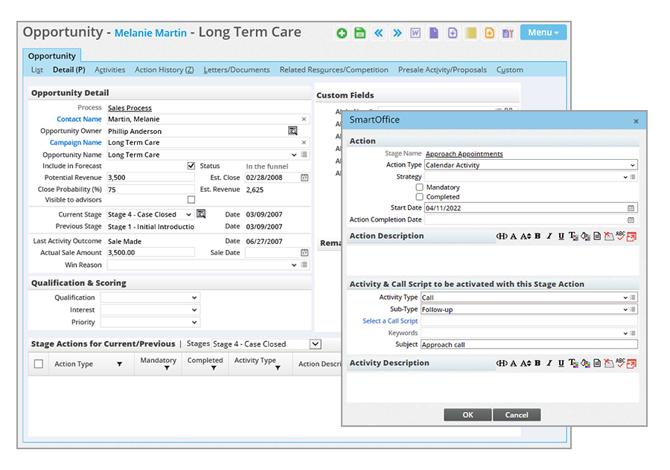670x470 pixels.
Task: Open the Priority dropdown
Action: (x=194, y=322)
